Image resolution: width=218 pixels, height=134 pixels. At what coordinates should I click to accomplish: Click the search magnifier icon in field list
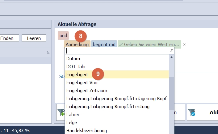pos(172,50)
